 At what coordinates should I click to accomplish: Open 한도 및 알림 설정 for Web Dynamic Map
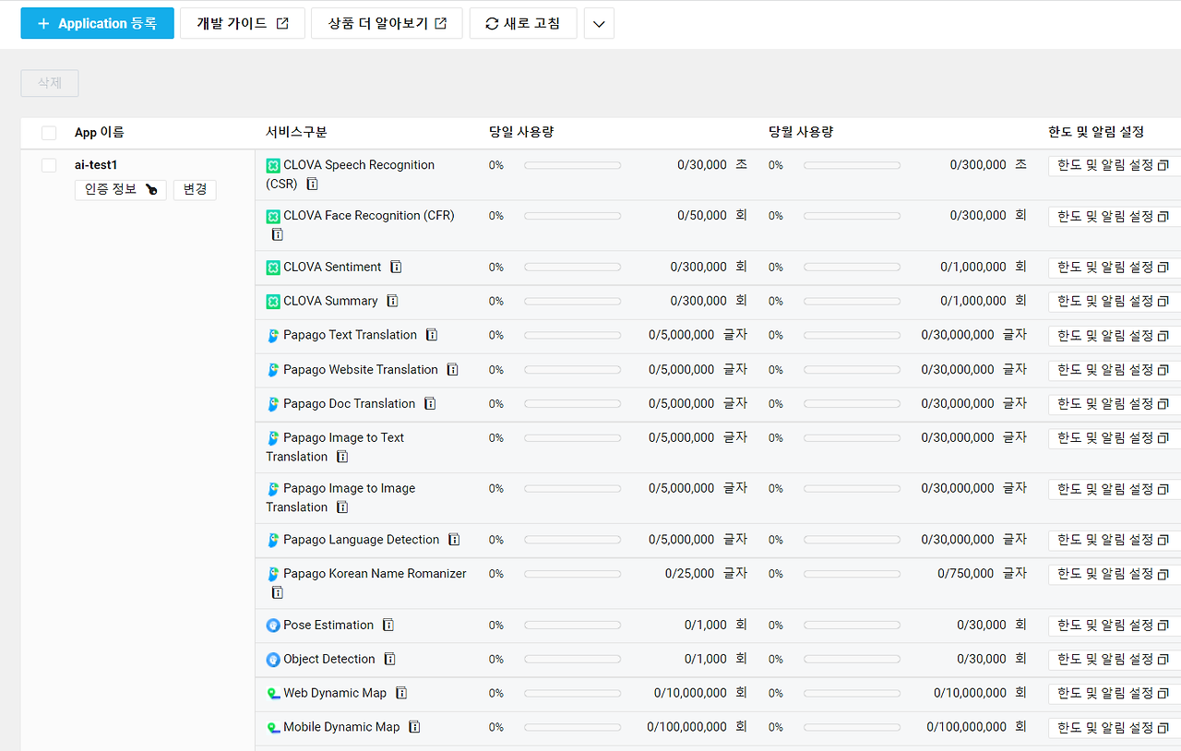pyautogui.click(x=1115, y=694)
